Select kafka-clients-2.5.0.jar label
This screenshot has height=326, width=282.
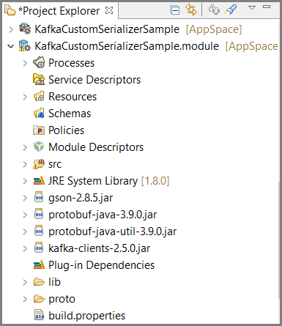[100, 248]
